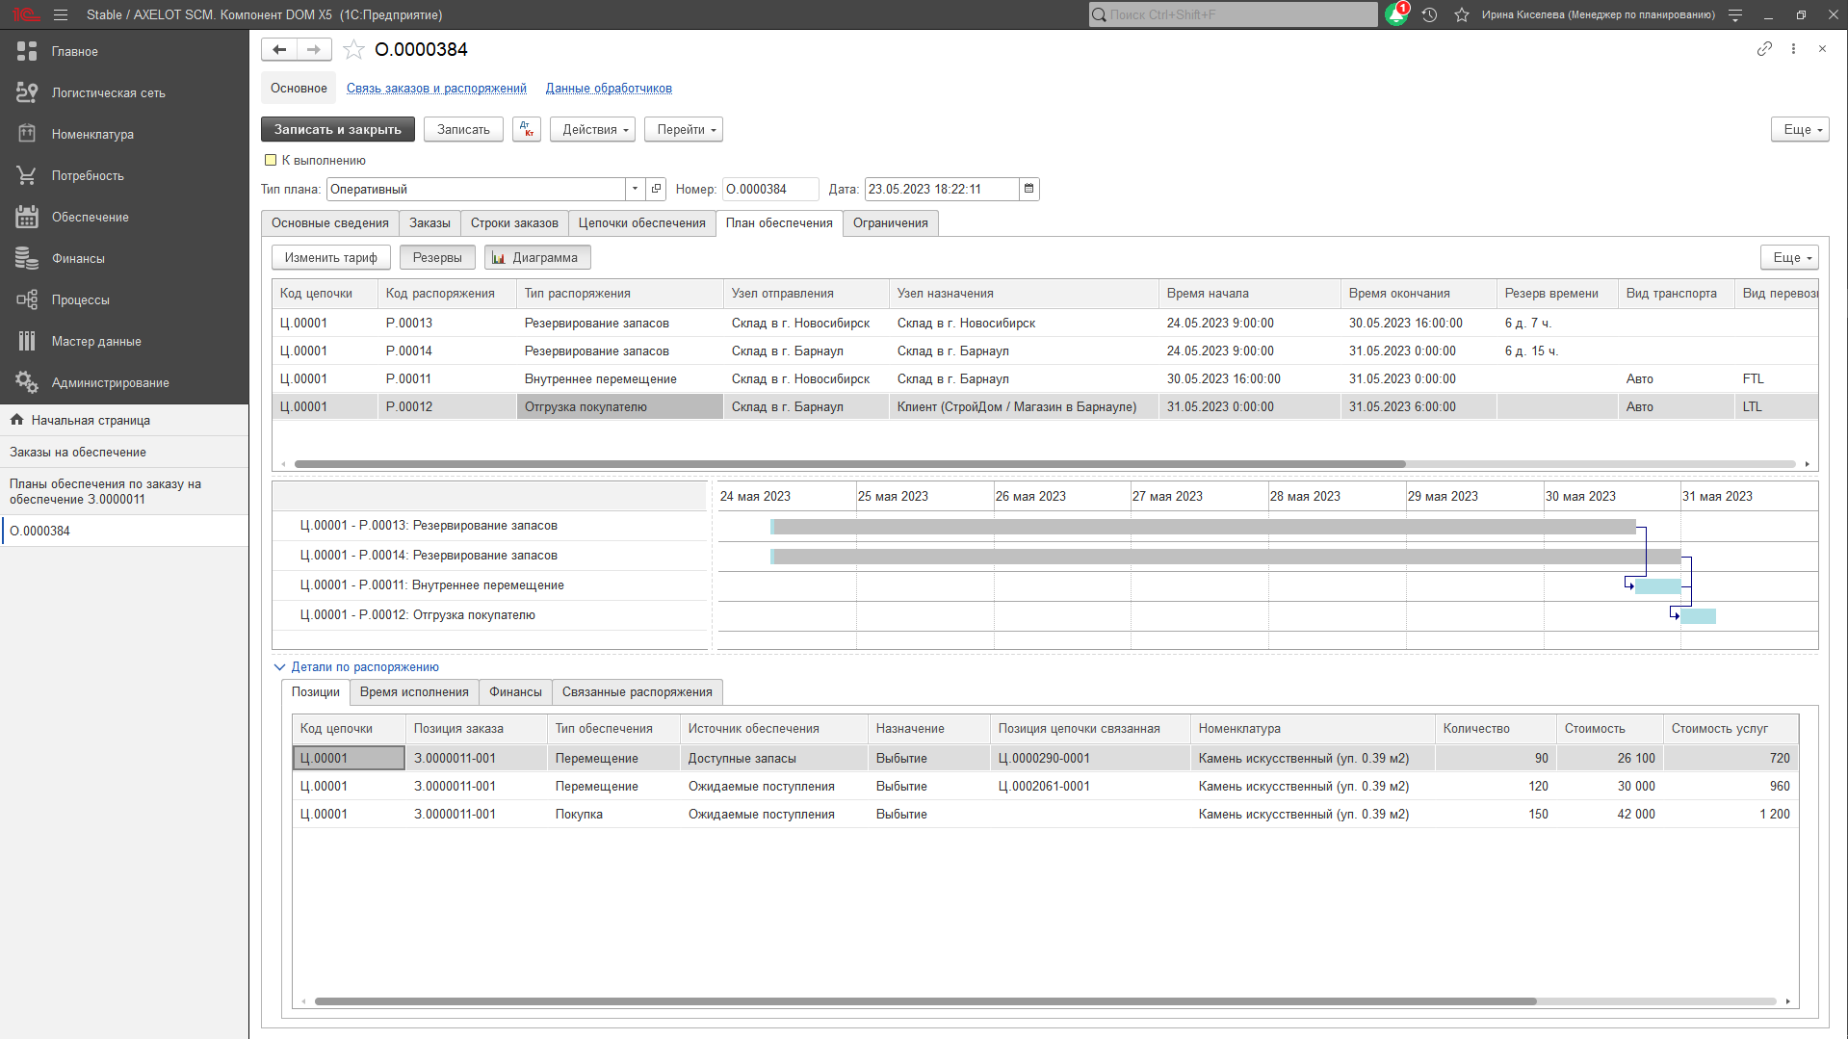Select Gantt bar for P.00013 reservation

pyautogui.click(x=1204, y=527)
